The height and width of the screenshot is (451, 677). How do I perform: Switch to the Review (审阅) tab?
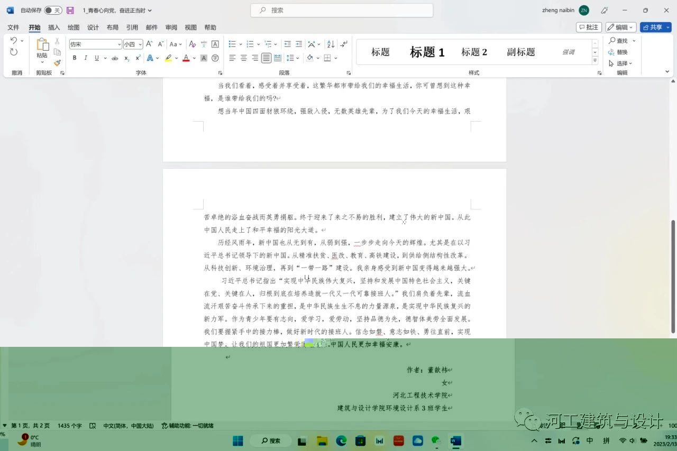tap(171, 27)
